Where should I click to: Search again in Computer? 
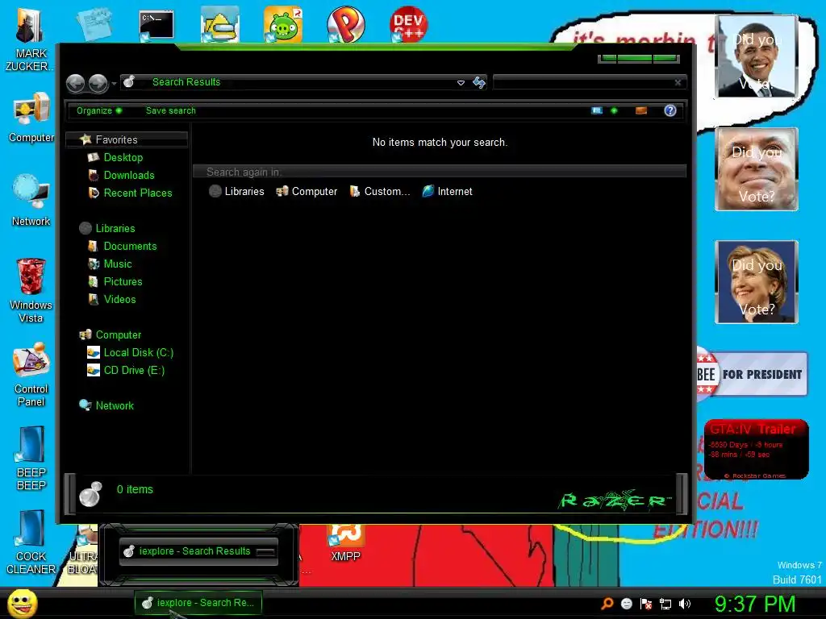[307, 192]
